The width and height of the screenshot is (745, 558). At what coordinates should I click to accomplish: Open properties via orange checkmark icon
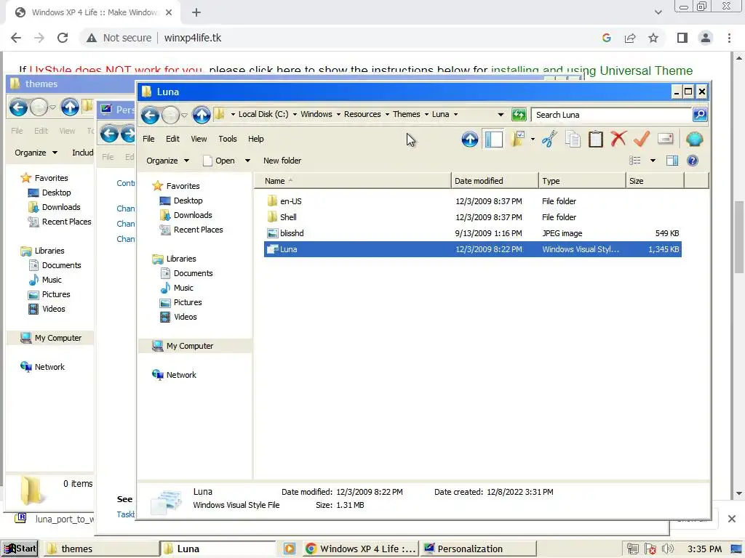tap(642, 139)
